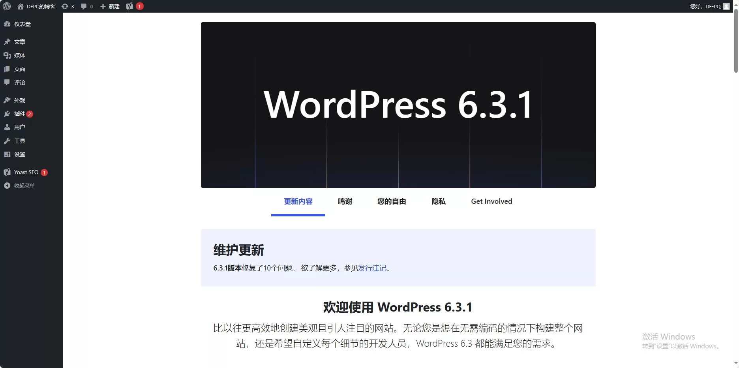Viewport: 739px width, 368px height.
Task: Expand the 新建 new content dropdown
Action: pos(110,6)
